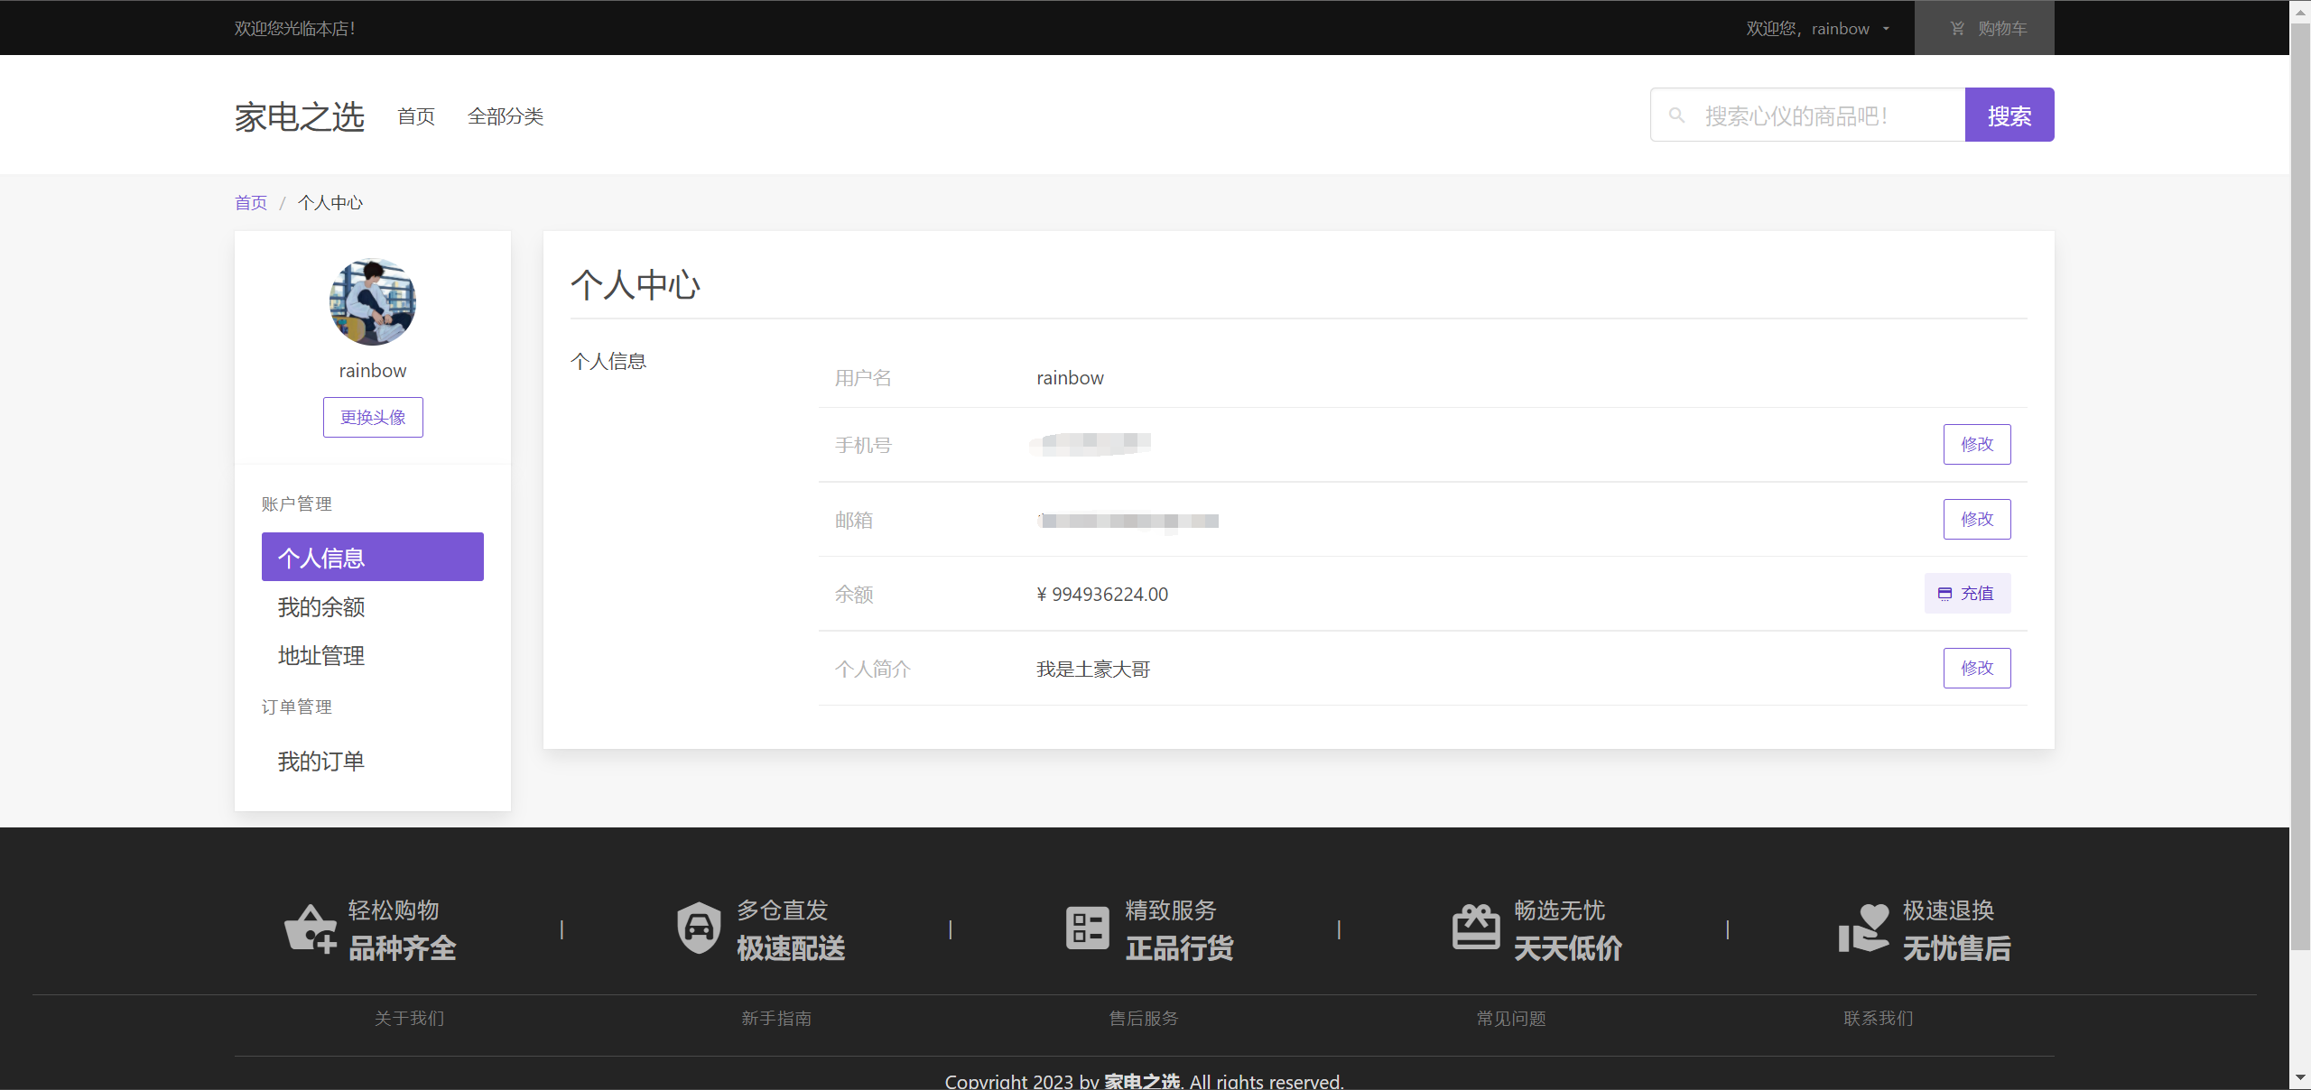Click the car shield delivery icon
The height and width of the screenshot is (1090, 2311).
[699, 928]
